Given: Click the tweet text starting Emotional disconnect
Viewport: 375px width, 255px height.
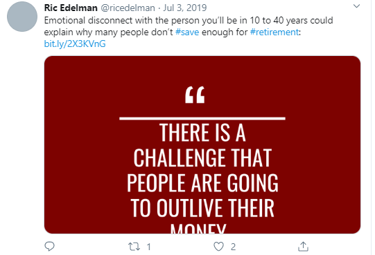Looking at the screenshot, I should pyautogui.click(x=189, y=26).
